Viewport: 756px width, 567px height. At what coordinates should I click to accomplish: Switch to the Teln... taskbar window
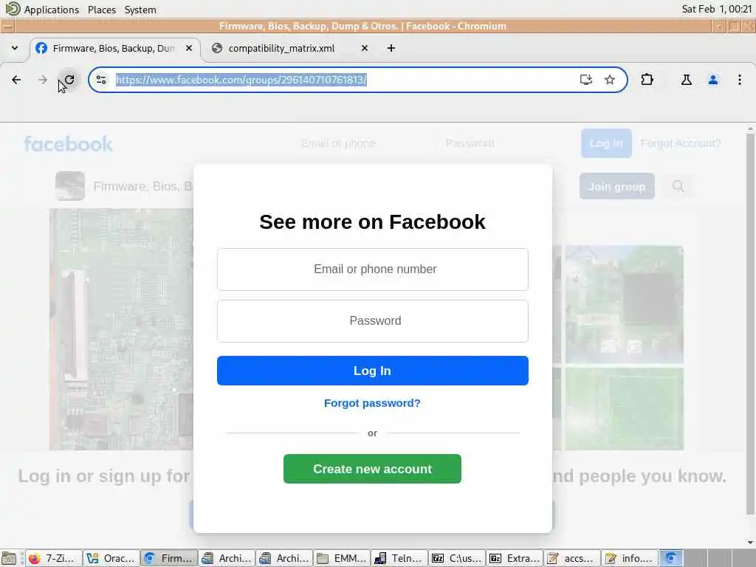point(399,558)
